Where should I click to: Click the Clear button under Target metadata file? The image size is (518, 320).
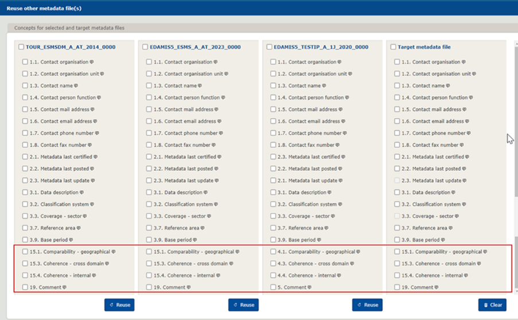click(492, 305)
